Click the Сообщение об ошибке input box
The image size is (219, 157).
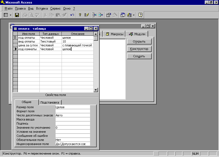[x=73, y=136]
